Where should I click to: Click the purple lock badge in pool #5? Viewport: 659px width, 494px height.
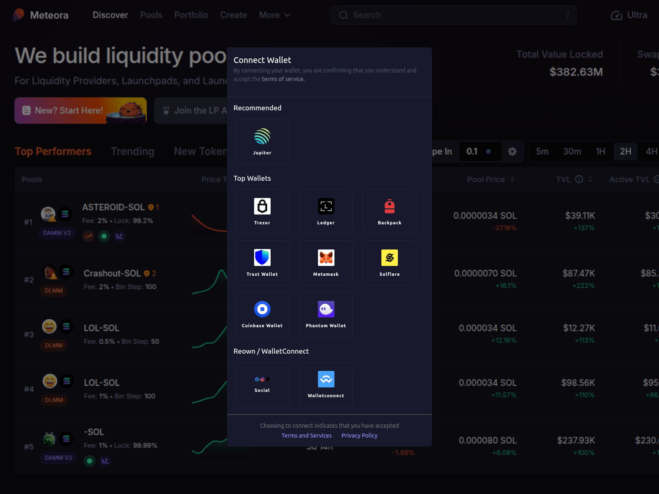click(105, 461)
